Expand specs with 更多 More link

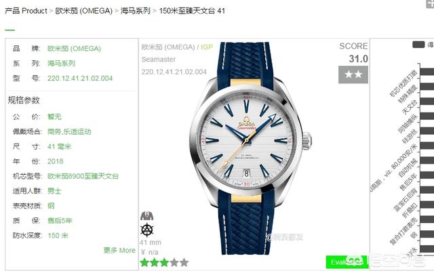pyautogui.click(x=119, y=250)
